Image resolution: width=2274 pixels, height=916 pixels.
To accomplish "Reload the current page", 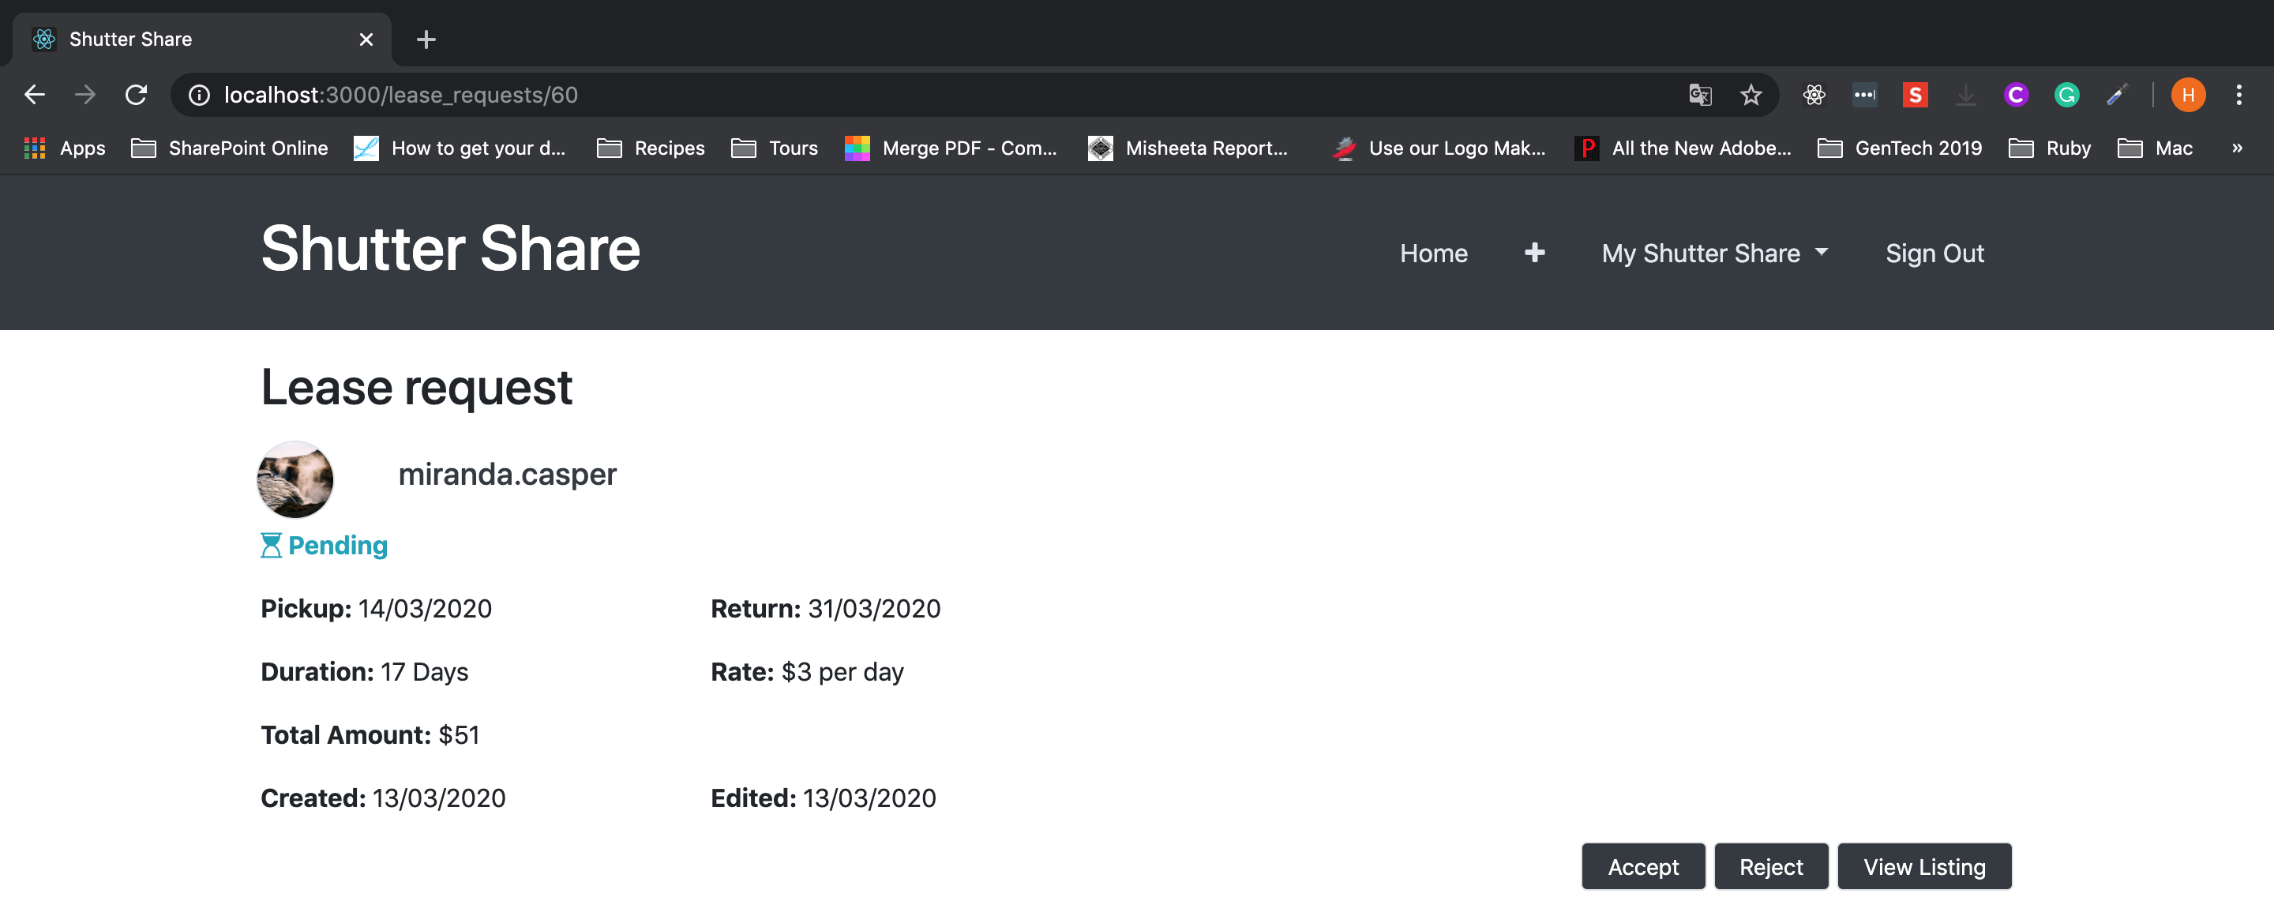I will [136, 96].
